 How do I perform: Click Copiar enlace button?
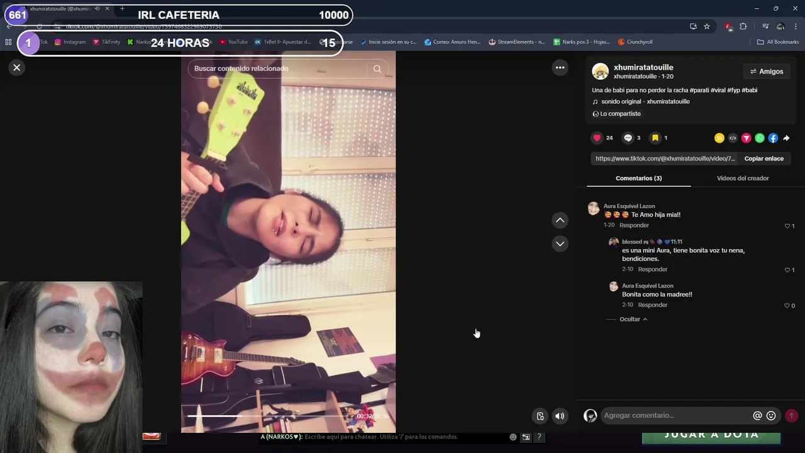(x=763, y=159)
